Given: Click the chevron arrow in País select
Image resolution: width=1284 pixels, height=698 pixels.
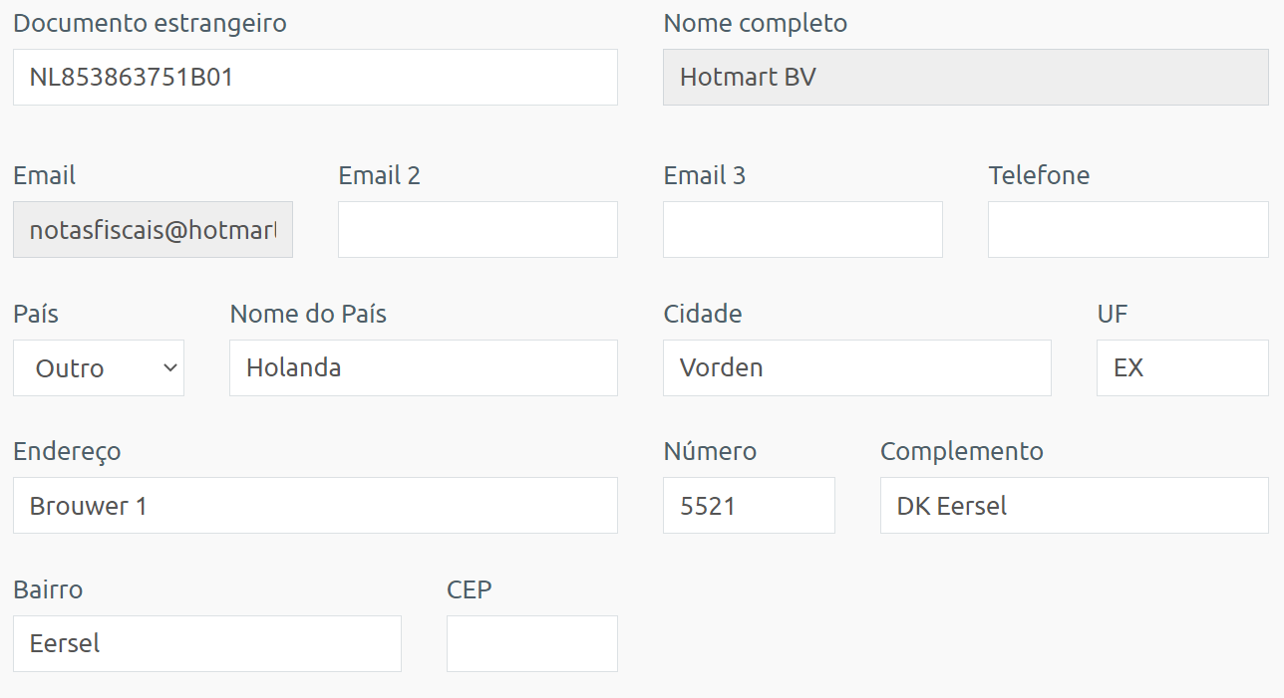Looking at the screenshot, I should [x=169, y=368].
